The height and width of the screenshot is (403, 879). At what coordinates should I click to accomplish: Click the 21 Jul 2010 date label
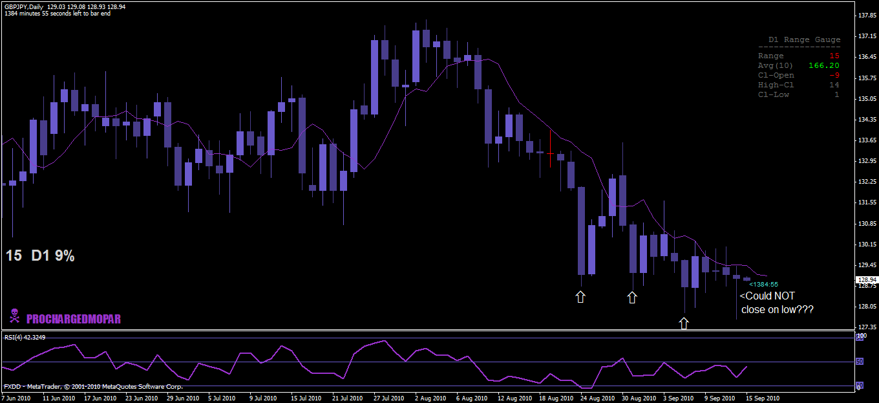pos(348,398)
